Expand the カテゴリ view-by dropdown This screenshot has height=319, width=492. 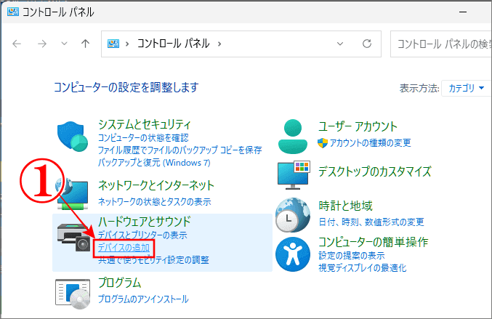pyautogui.click(x=465, y=89)
